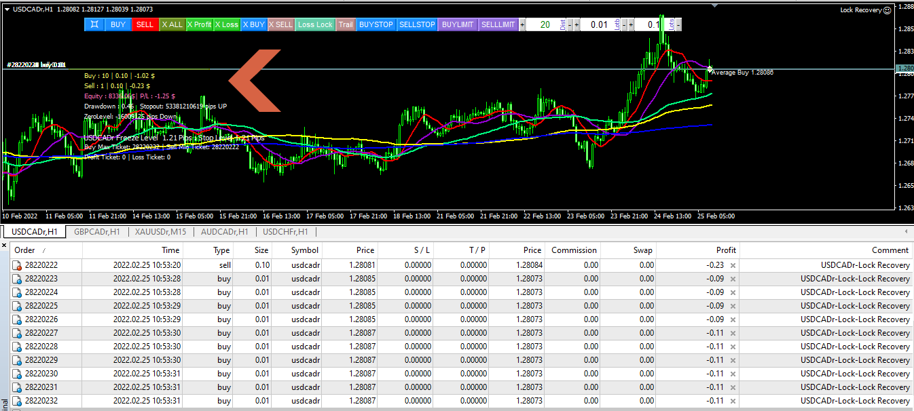Open the XAUUSDr,M15 chart tab
This screenshot has width=914, height=411.
pyautogui.click(x=162, y=232)
